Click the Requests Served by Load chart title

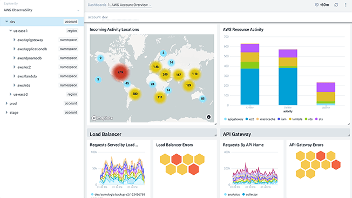[114, 145]
